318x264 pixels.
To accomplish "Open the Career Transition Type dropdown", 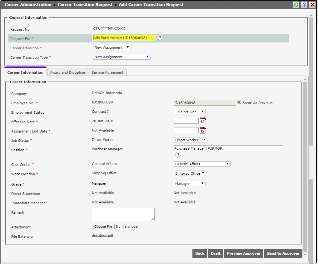I will pos(122,57).
